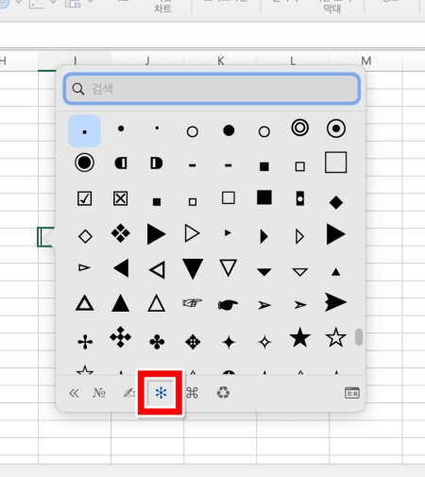Screen dimensions: 425x477
Task: Insert the filled black star symbol
Action: tap(299, 337)
